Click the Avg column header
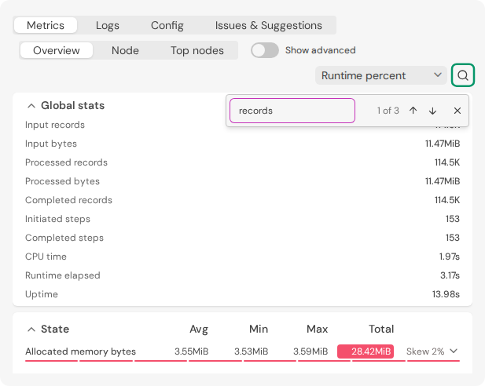This screenshot has height=386, width=485. click(199, 330)
